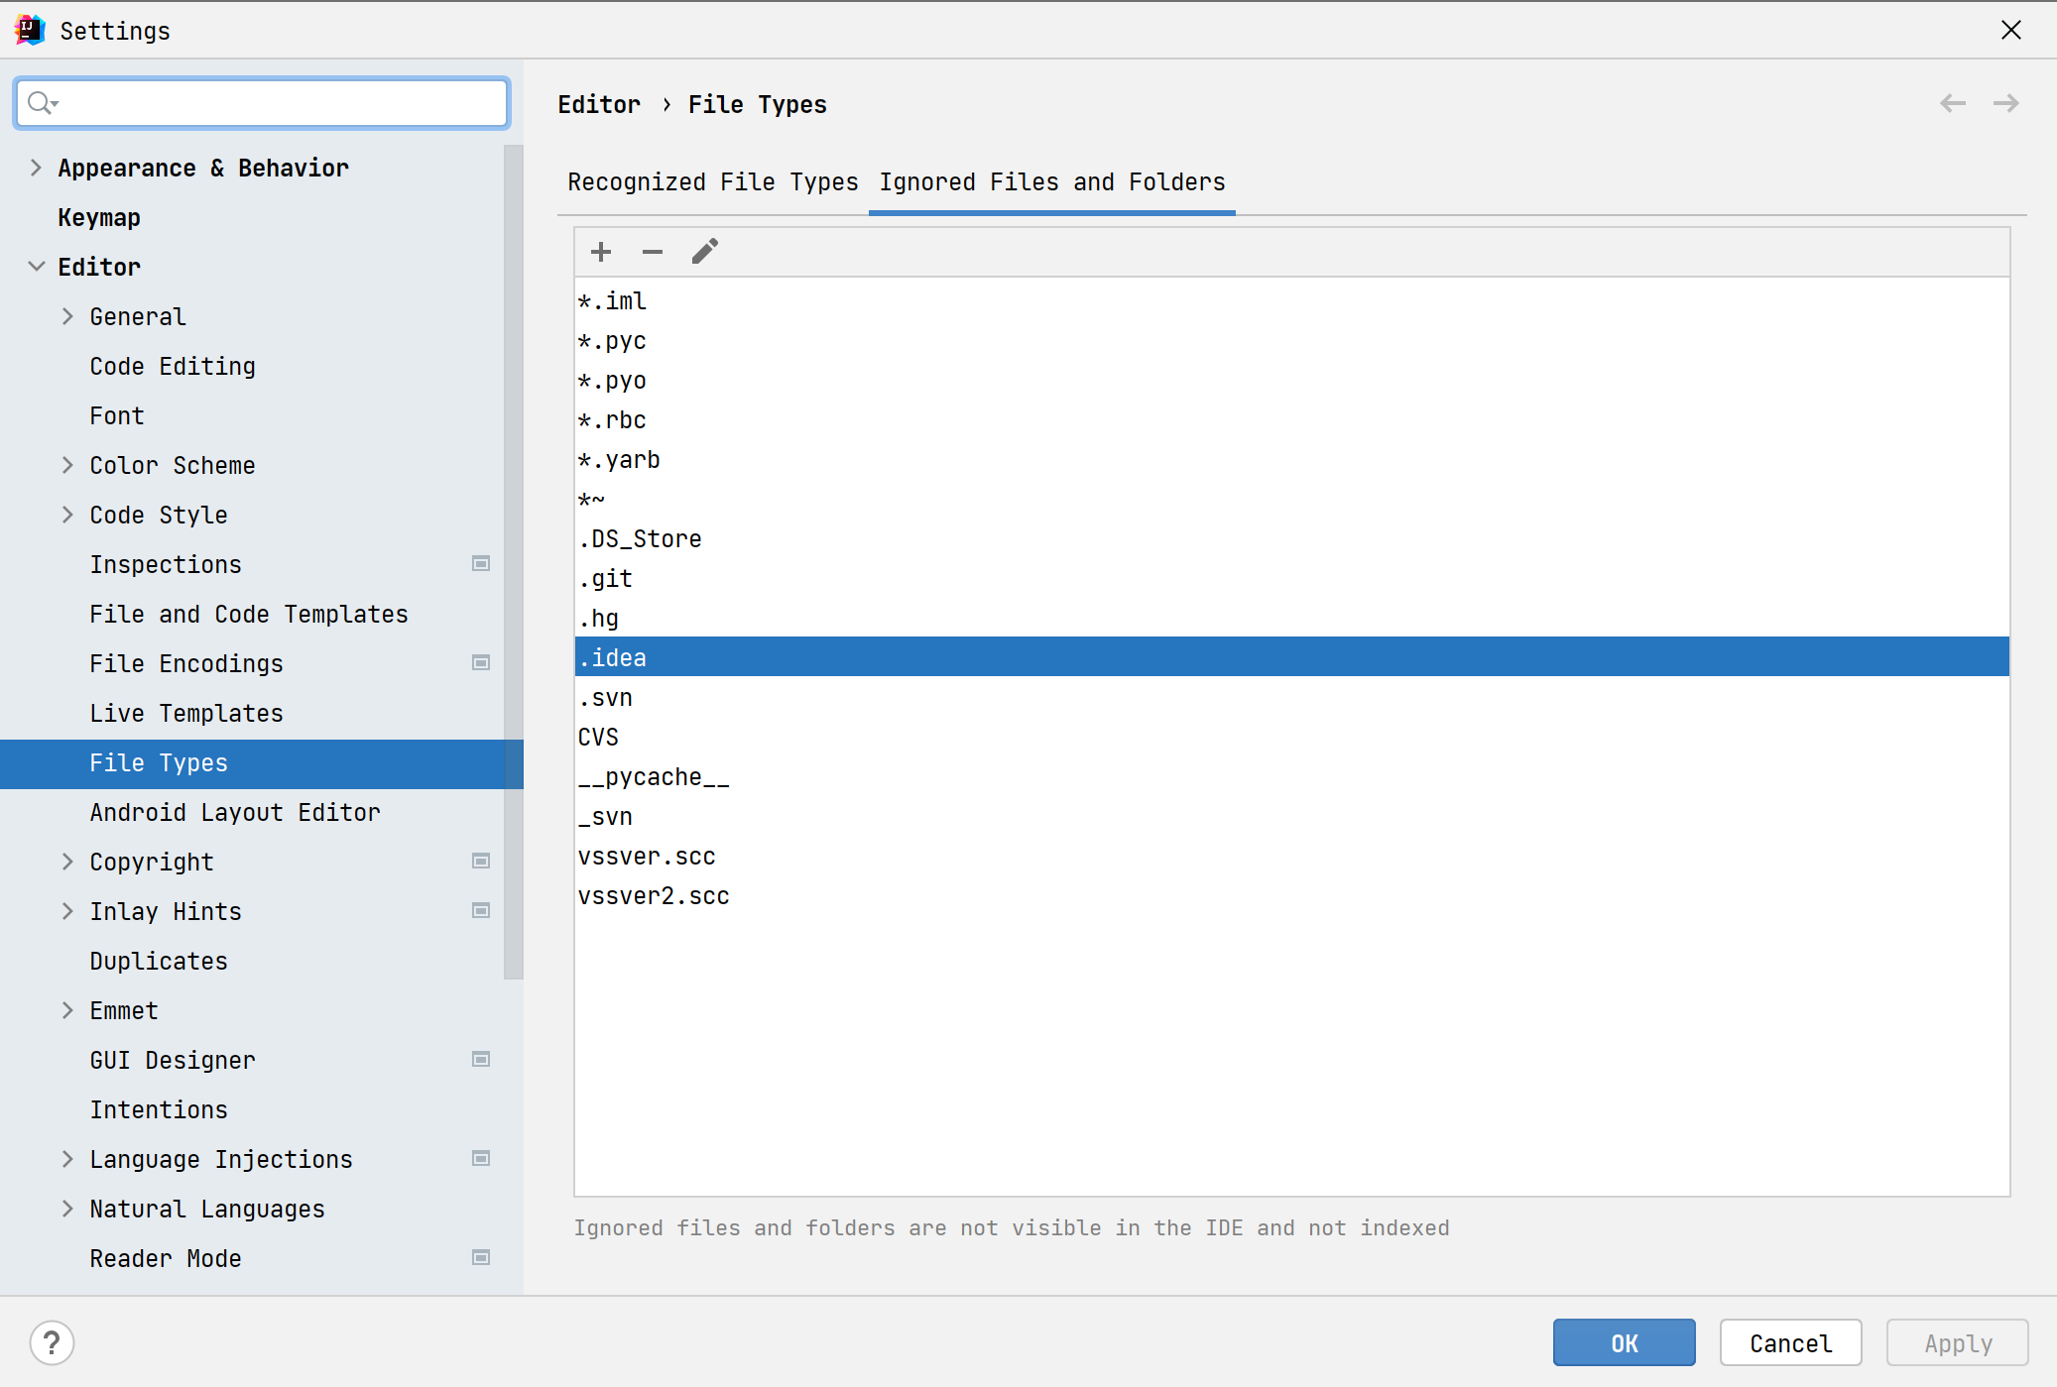Click project-level icon beside Copyright

tap(481, 862)
